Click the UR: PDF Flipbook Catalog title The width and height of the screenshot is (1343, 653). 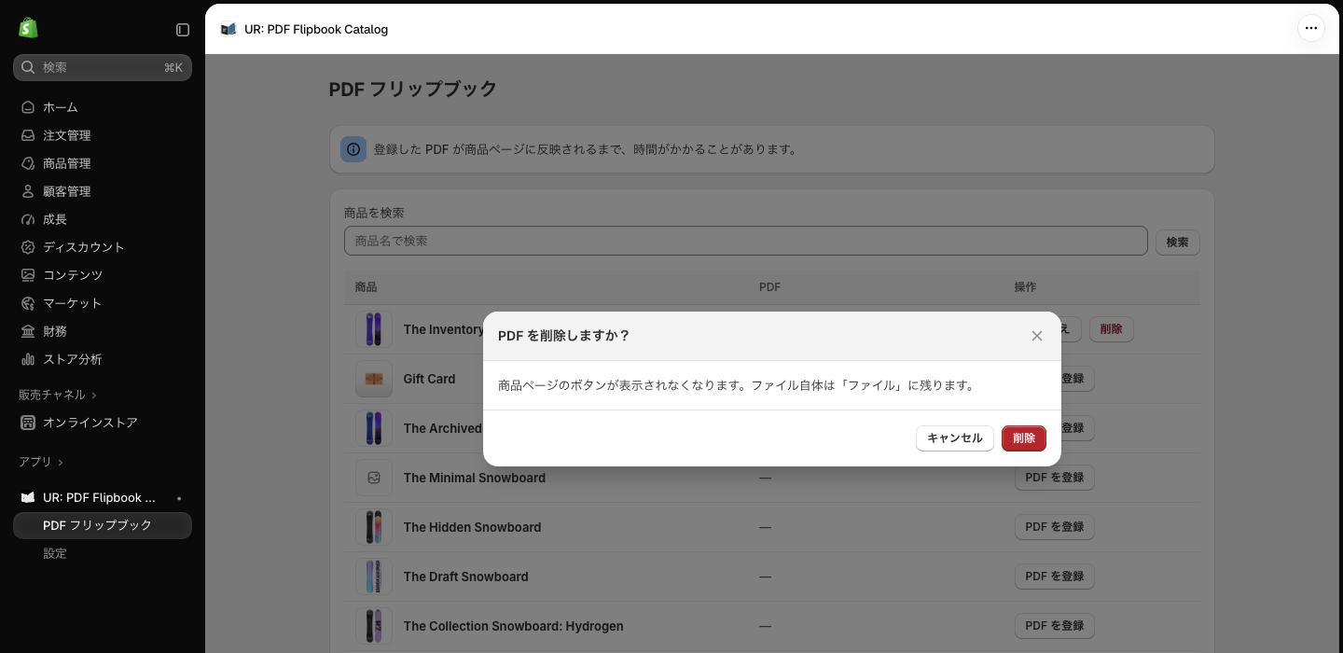tap(316, 29)
